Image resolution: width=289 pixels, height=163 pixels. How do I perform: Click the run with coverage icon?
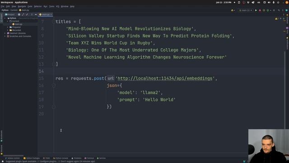pos(264,10)
